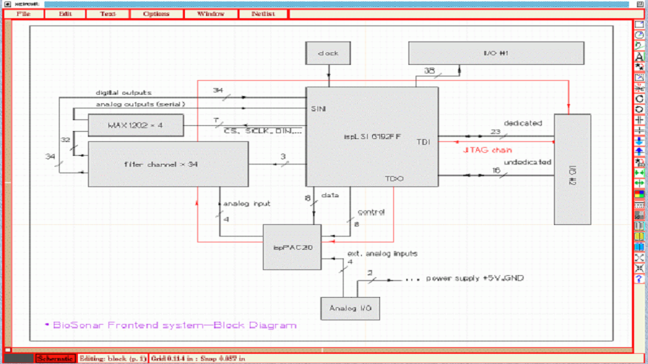Click the 'Editing: block (p. 1)' status text
This screenshot has height=364, width=648.
112,358
